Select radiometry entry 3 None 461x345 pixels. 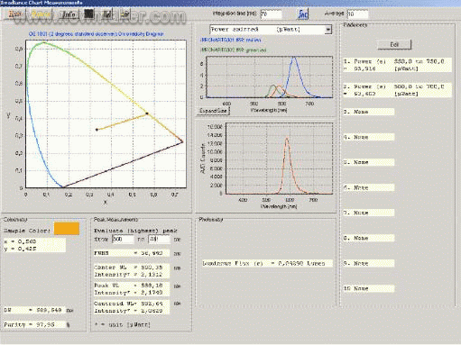coord(368,112)
